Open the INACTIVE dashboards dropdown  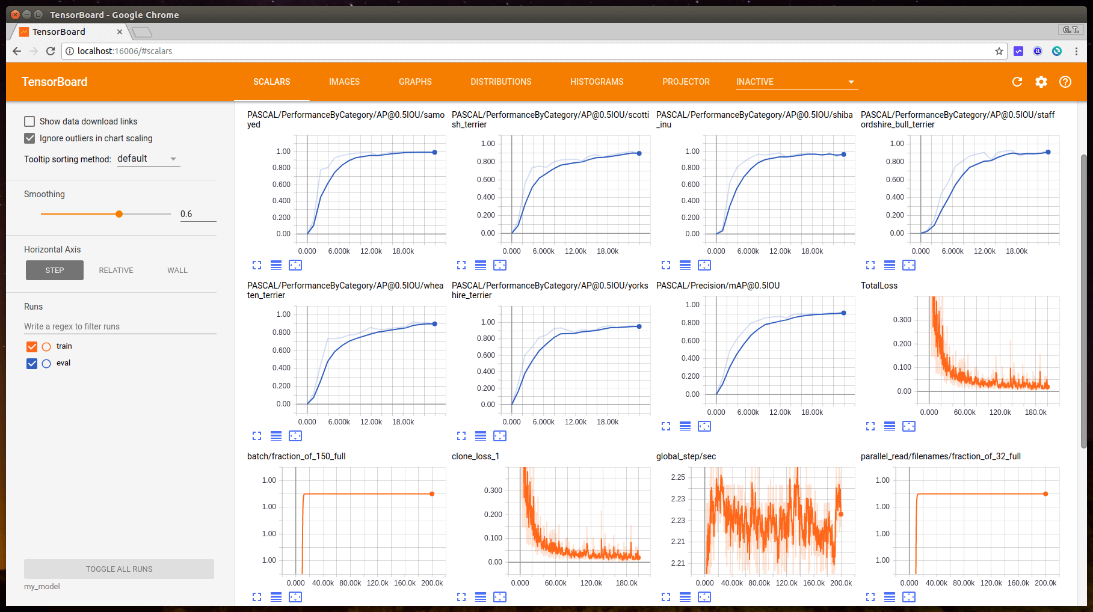pos(796,82)
